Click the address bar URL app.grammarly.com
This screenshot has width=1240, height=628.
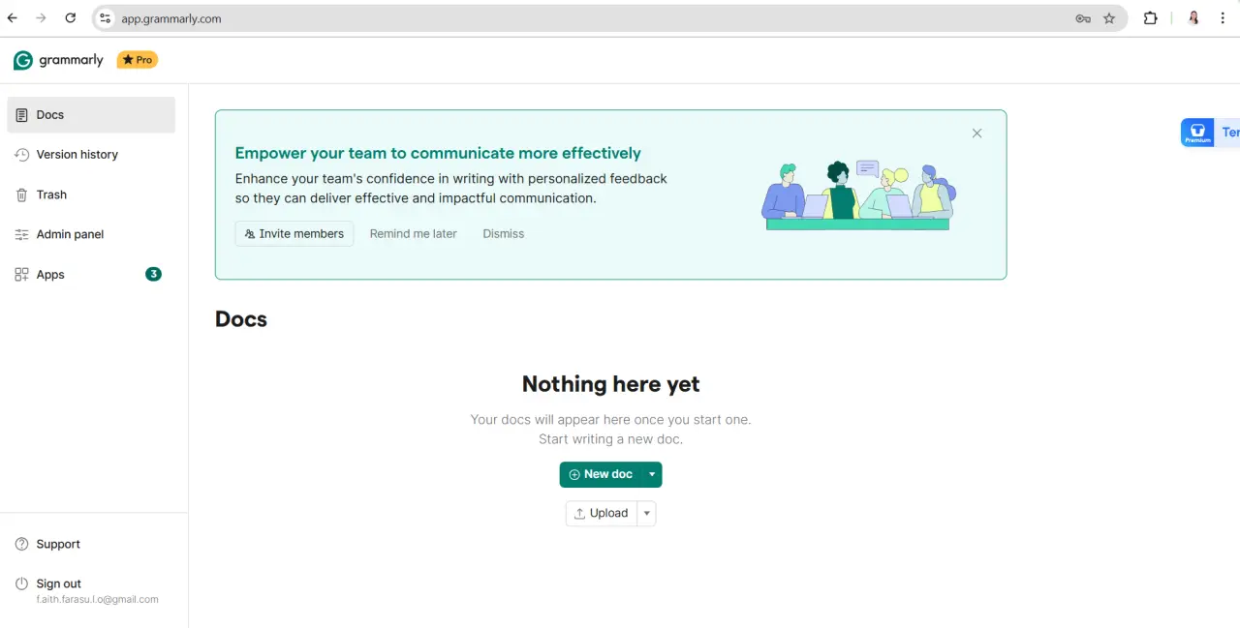click(x=171, y=18)
